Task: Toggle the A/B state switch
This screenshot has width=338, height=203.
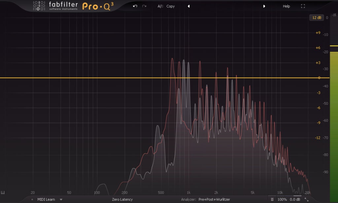Action: (x=160, y=6)
